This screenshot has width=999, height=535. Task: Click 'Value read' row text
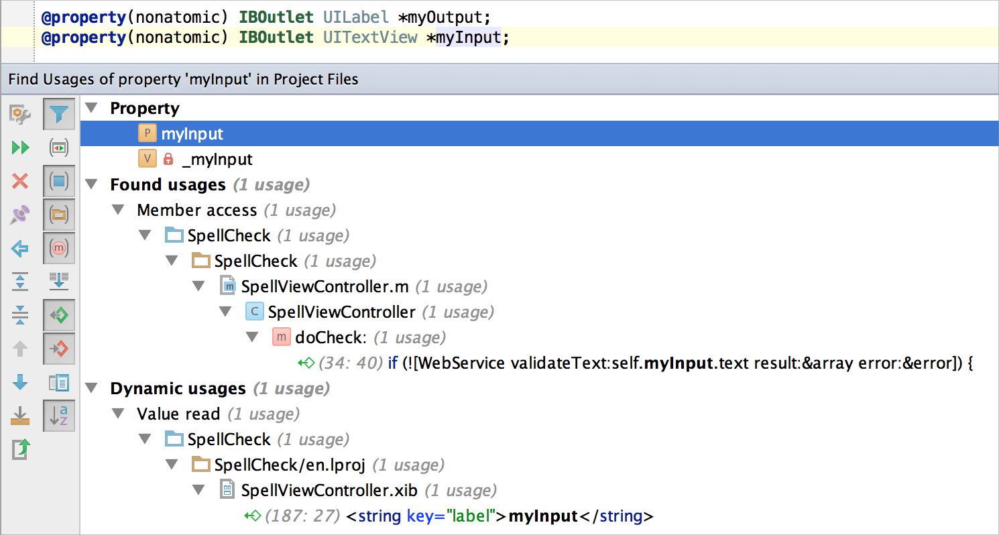tap(178, 414)
